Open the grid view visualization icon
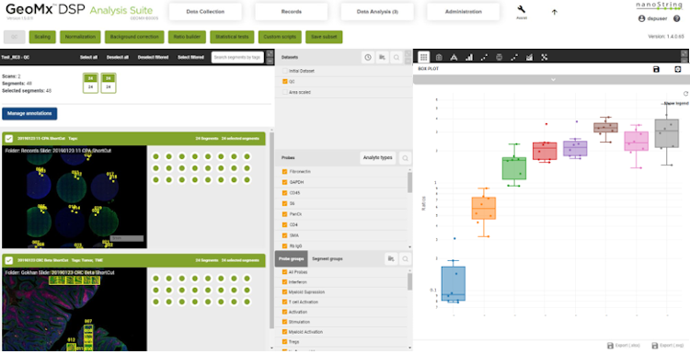 pos(423,57)
